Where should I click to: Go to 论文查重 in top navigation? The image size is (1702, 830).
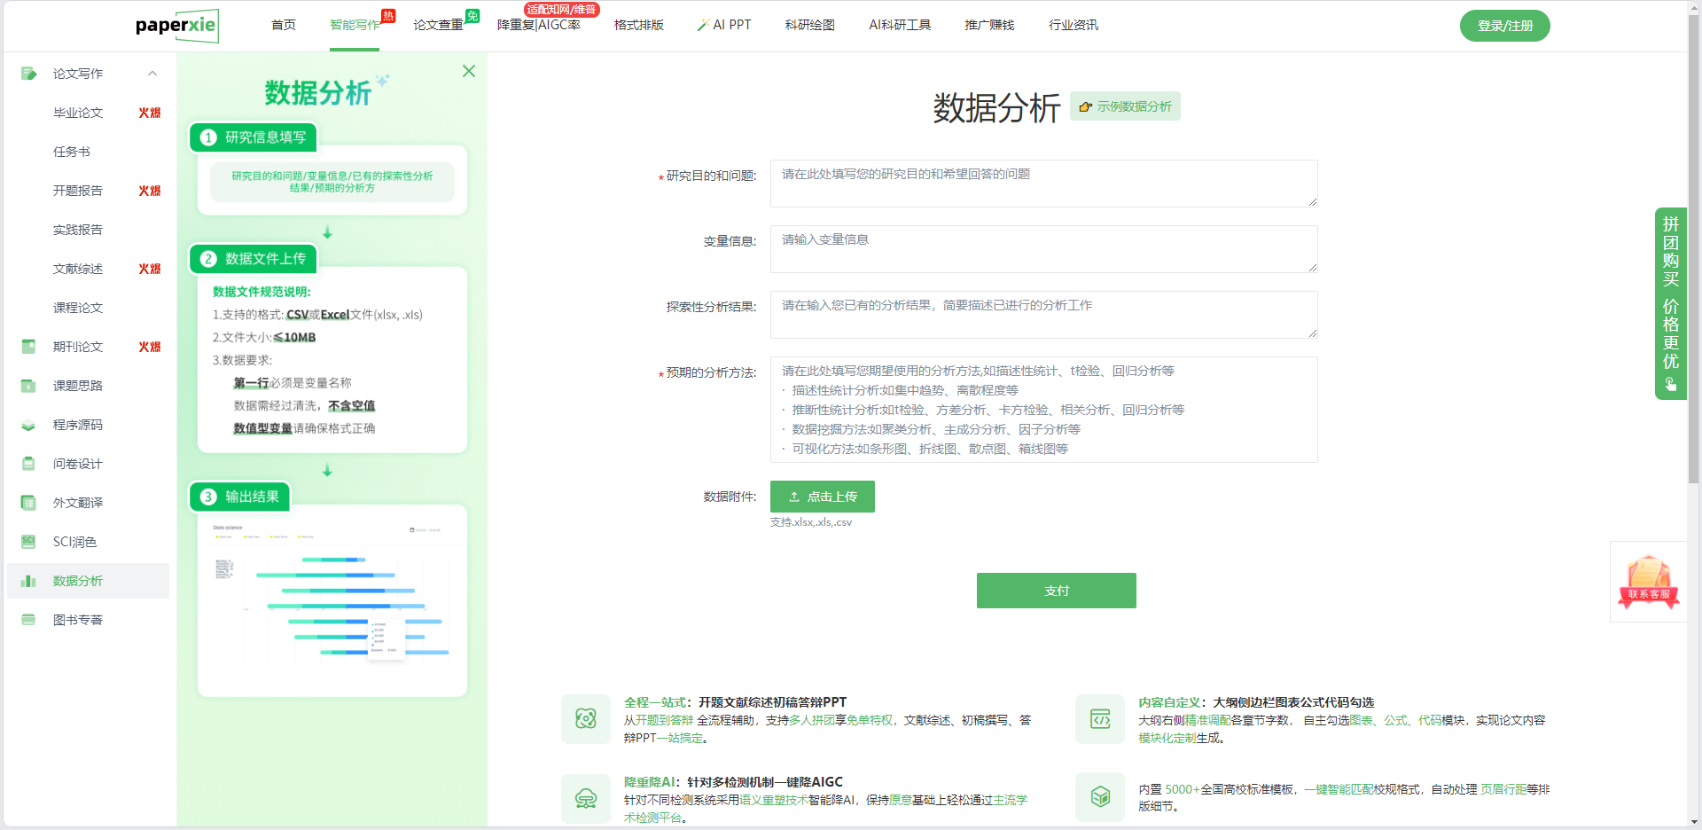pos(438,25)
